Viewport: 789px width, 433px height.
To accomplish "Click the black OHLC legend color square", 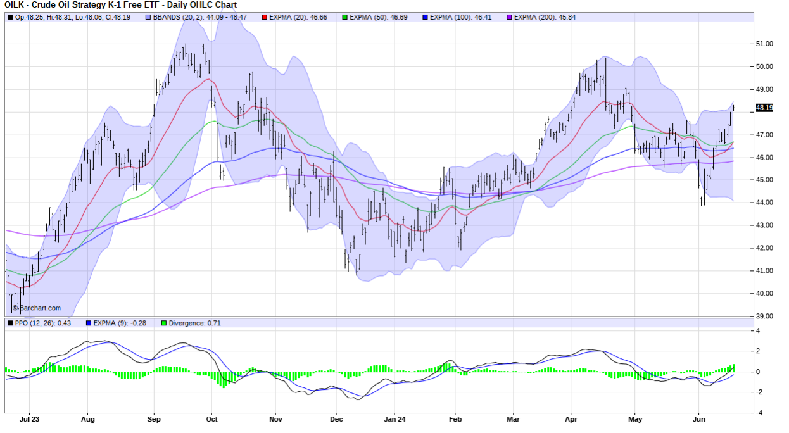I will 10,16.
